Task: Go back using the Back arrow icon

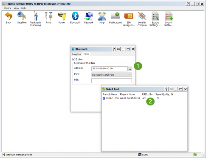Action: coord(8,18)
